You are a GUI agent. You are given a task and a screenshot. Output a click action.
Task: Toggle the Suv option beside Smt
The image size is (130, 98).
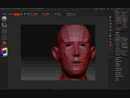pyautogui.click(x=126, y=44)
